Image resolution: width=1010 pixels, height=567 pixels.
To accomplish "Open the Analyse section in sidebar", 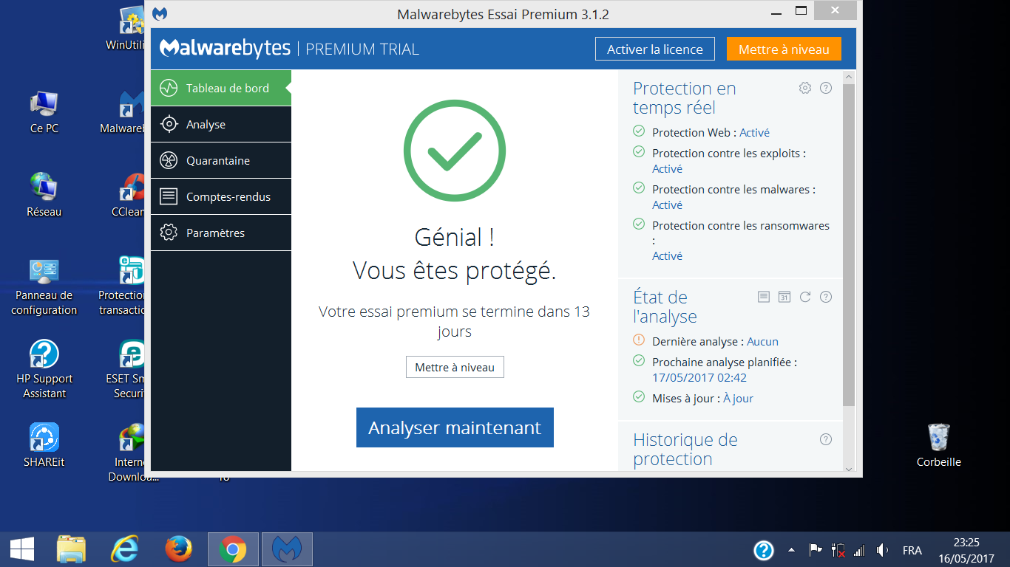I will [221, 124].
